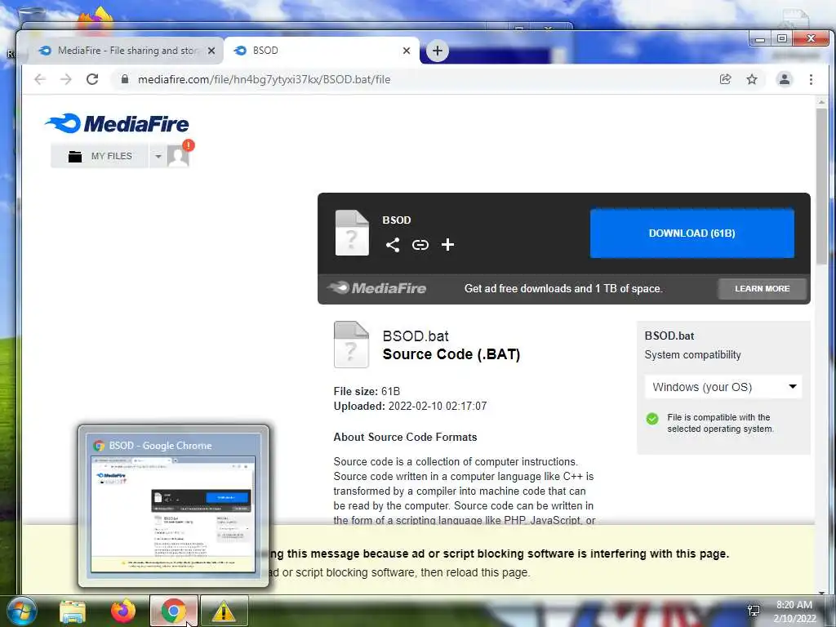This screenshot has width=836, height=627.
Task: Click the Source Code (.BAT) heading
Action: 451,354
